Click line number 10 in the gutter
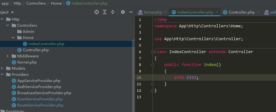 tap(139, 78)
